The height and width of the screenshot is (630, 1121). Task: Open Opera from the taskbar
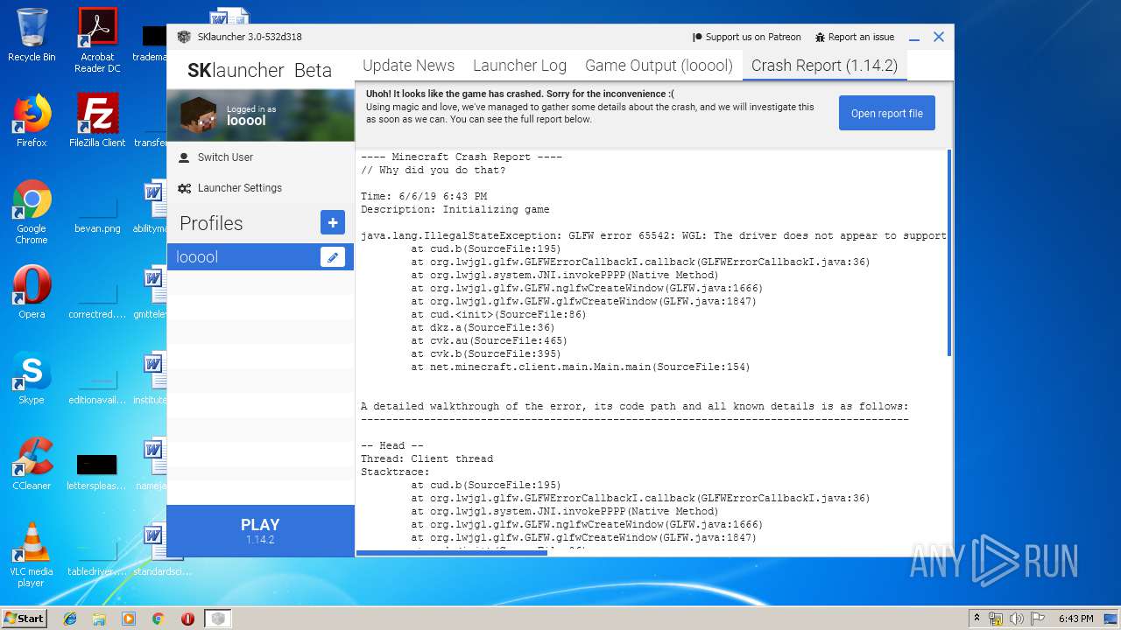(x=187, y=619)
